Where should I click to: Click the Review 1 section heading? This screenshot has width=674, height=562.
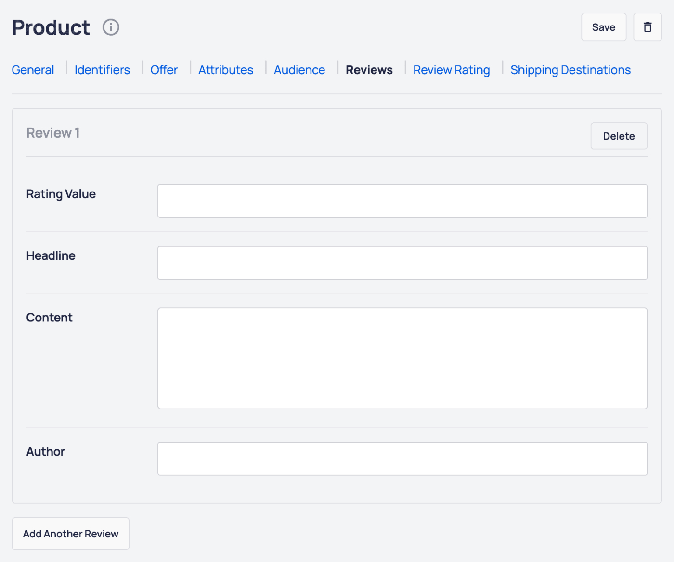pos(53,133)
